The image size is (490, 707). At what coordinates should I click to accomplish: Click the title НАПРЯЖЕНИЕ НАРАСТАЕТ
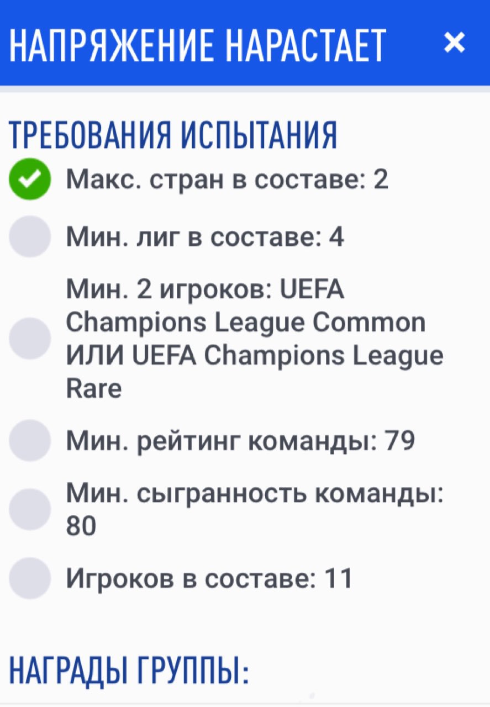pos(197,45)
